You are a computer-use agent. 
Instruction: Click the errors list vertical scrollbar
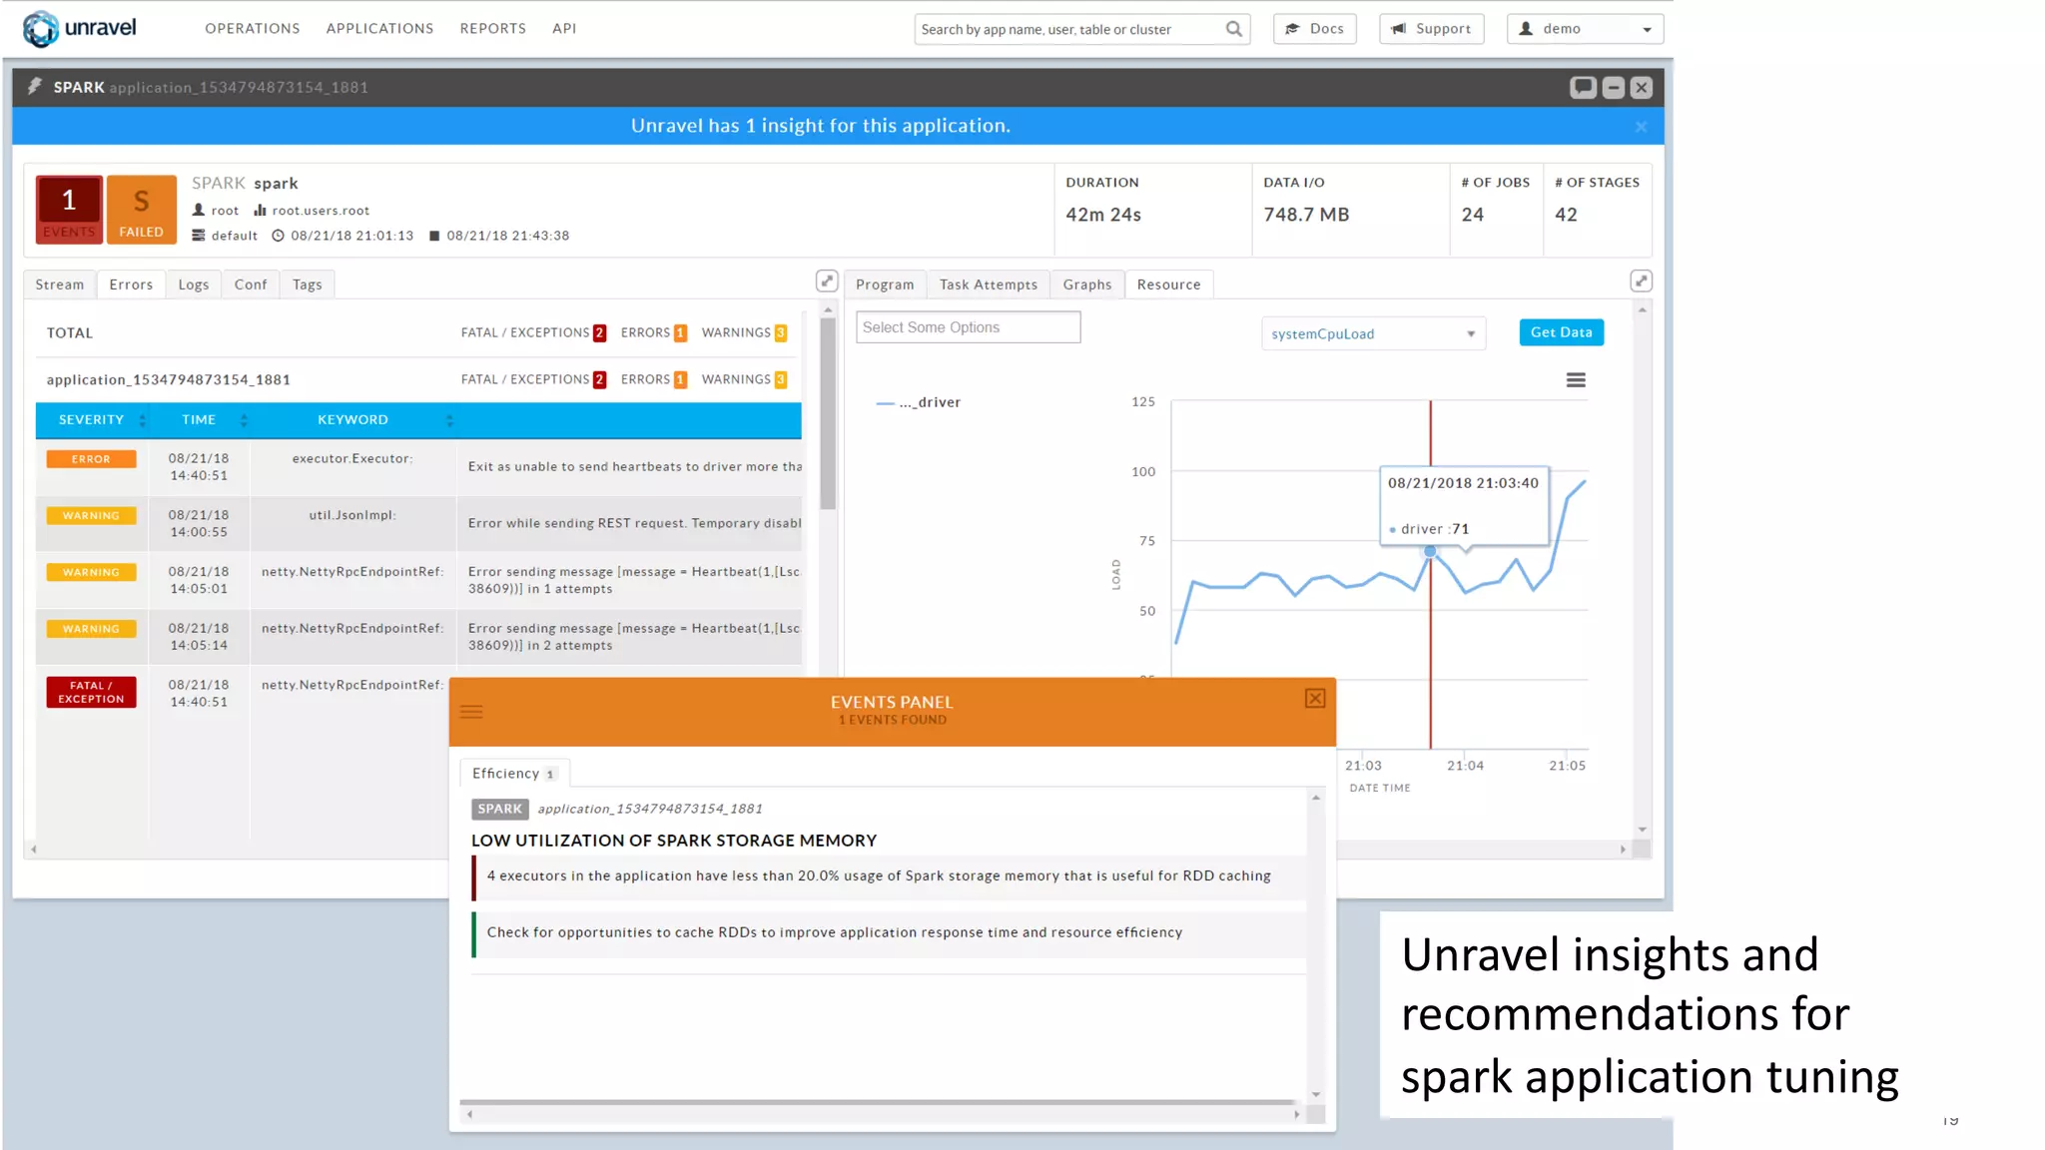[x=828, y=413]
